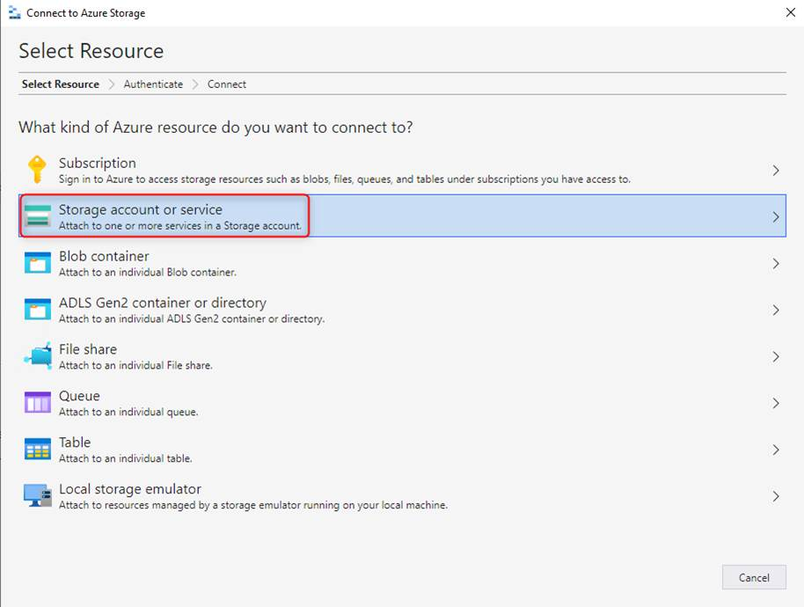Close the Connect to Azure Storage dialog

[x=788, y=13]
